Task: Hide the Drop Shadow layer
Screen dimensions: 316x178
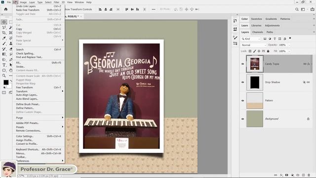Action: tap(242, 82)
